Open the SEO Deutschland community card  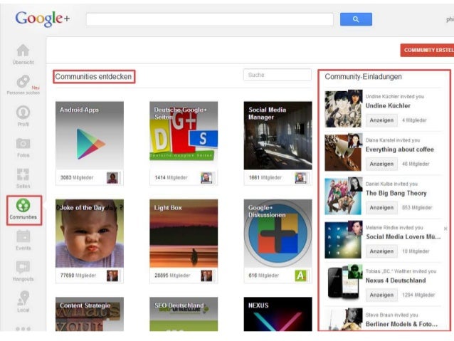(x=184, y=314)
